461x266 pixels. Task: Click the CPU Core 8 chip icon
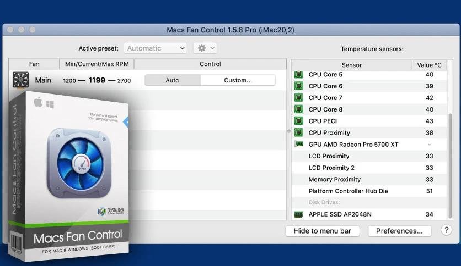click(298, 109)
